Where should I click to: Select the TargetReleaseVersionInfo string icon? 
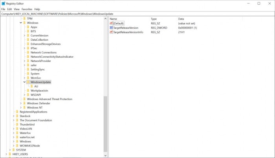pos(111,32)
